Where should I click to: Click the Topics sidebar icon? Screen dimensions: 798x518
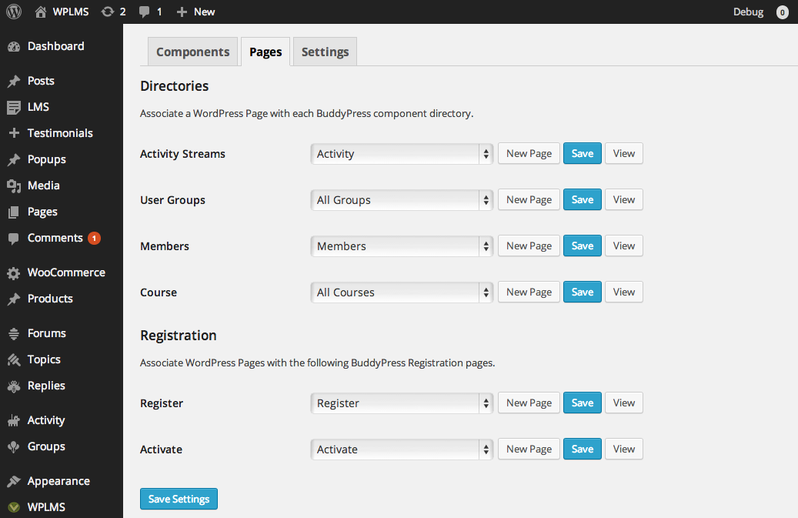tap(14, 359)
